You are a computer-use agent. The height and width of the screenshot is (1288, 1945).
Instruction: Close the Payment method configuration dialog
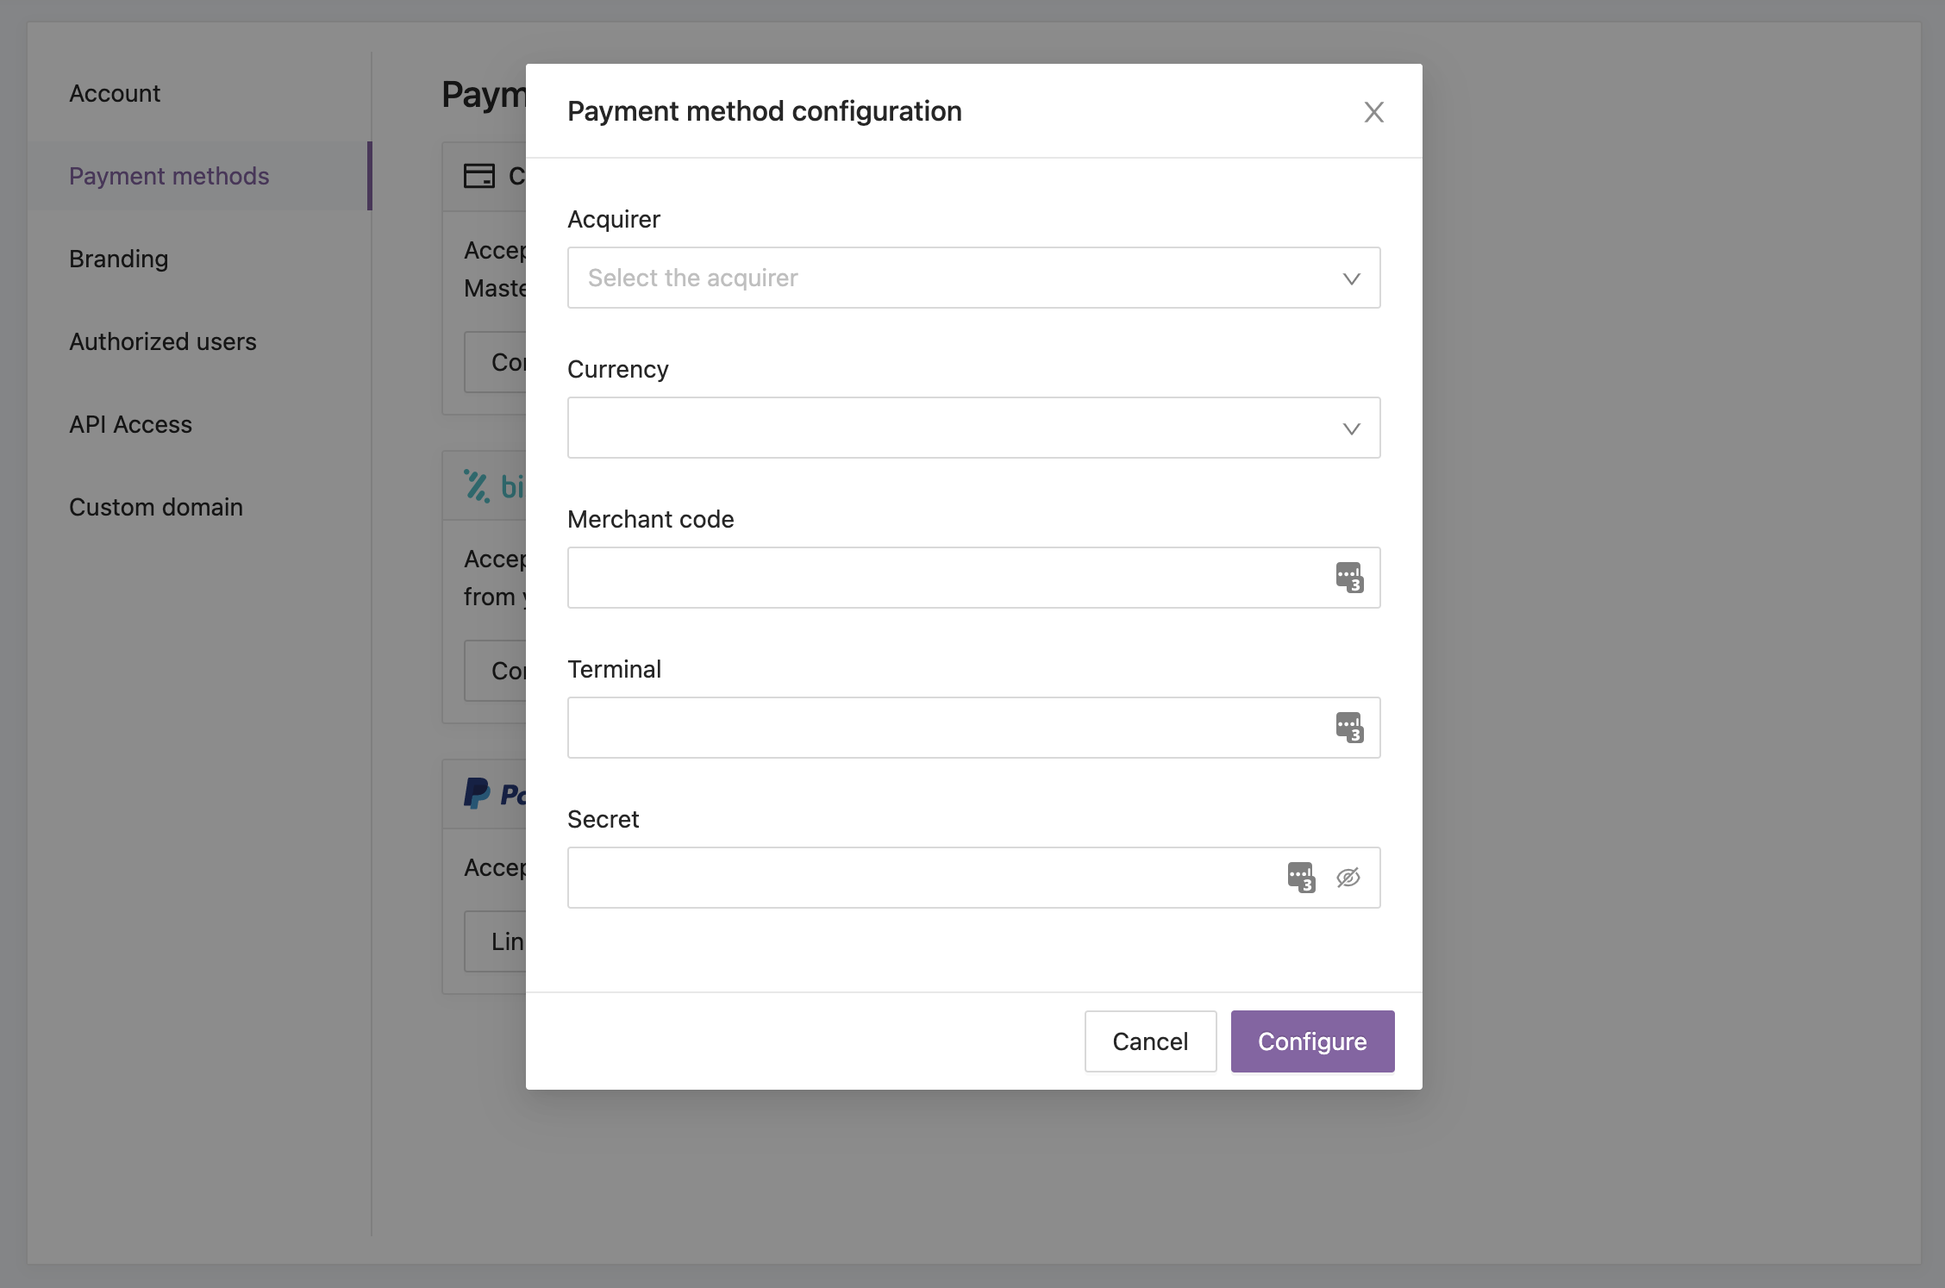tap(1374, 112)
